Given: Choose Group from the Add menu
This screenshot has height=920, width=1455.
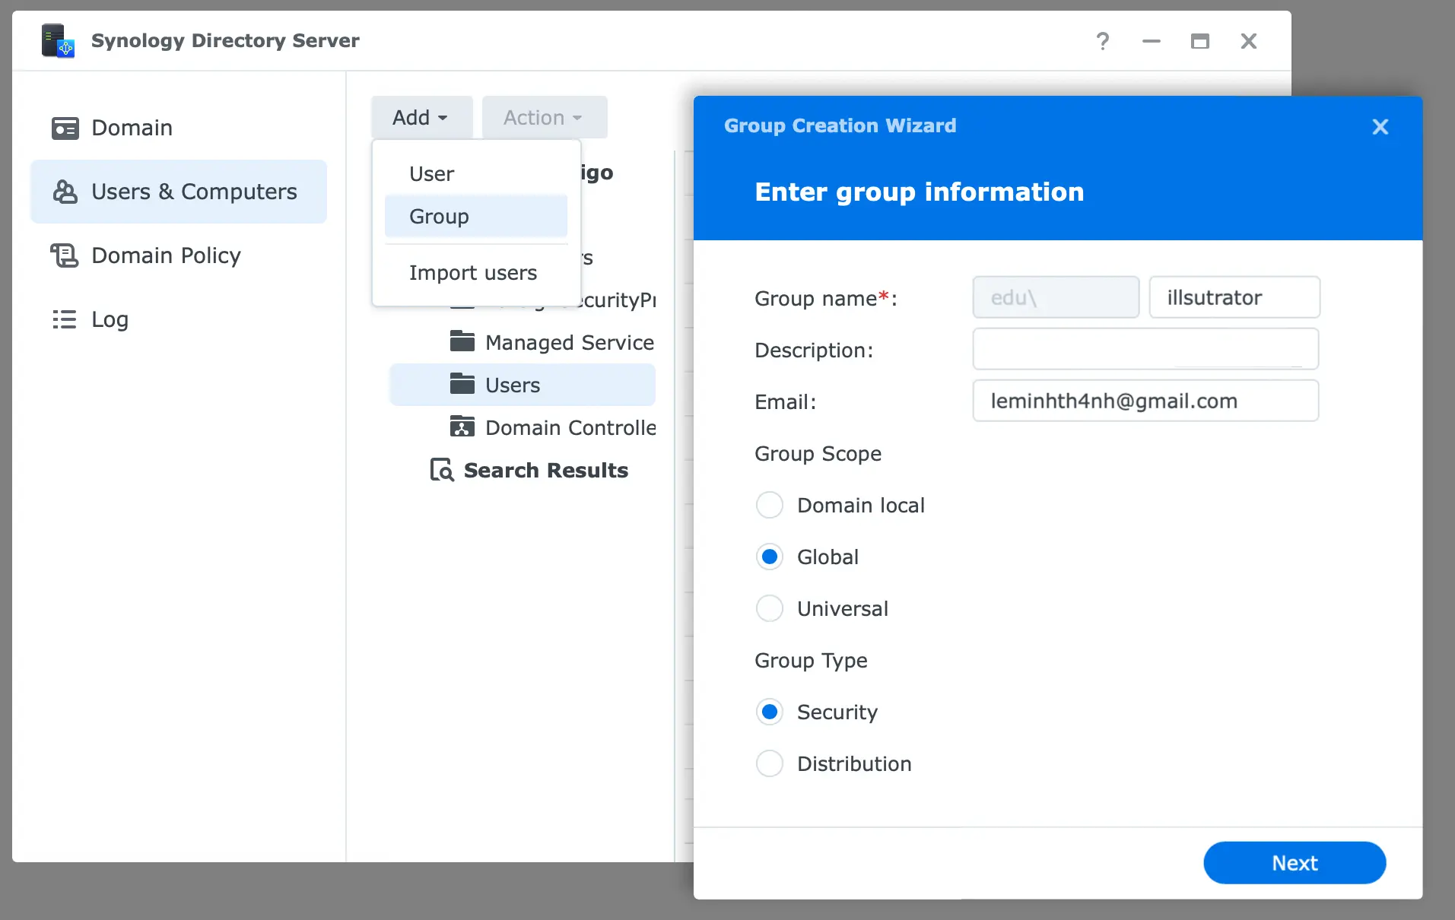Looking at the screenshot, I should coord(476,217).
